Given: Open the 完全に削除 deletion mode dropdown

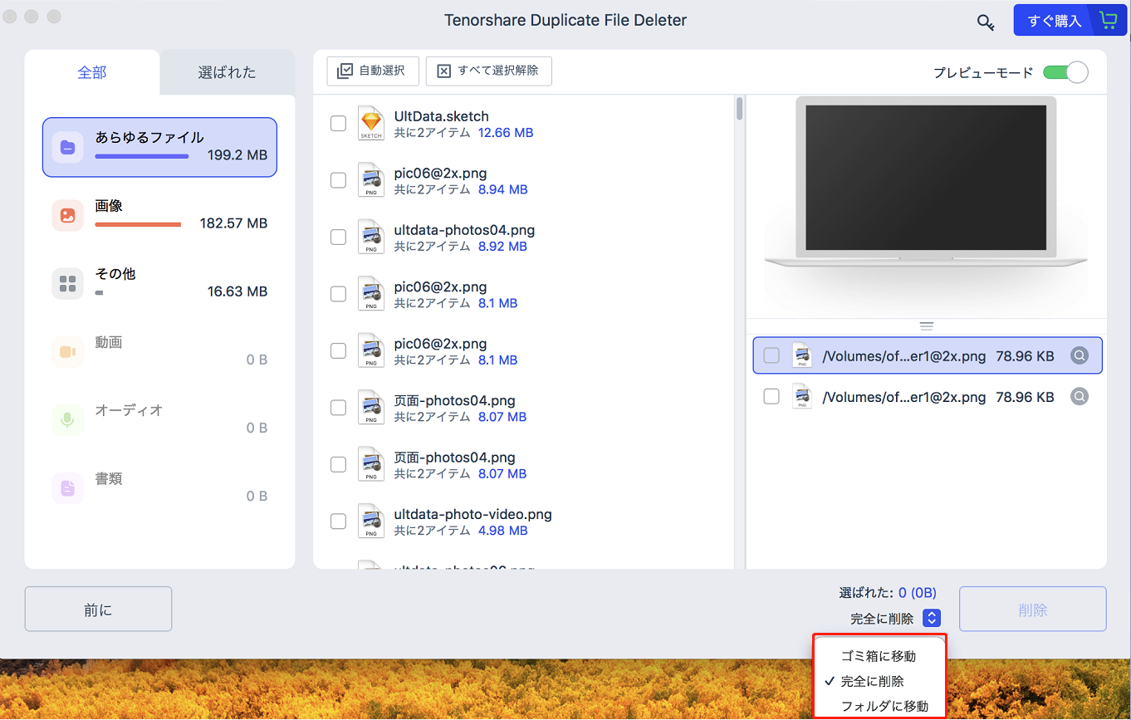Looking at the screenshot, I should pyautogui.click(x=933, y=618).
